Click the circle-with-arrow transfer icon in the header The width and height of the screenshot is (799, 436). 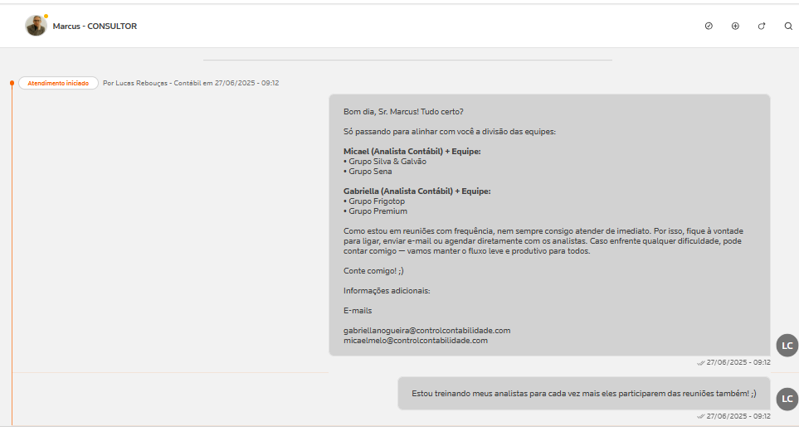point(762,26)
